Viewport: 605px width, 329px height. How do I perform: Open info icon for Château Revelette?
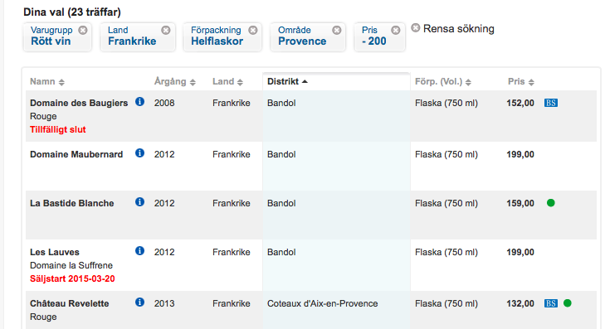click(x=139, y=302)
